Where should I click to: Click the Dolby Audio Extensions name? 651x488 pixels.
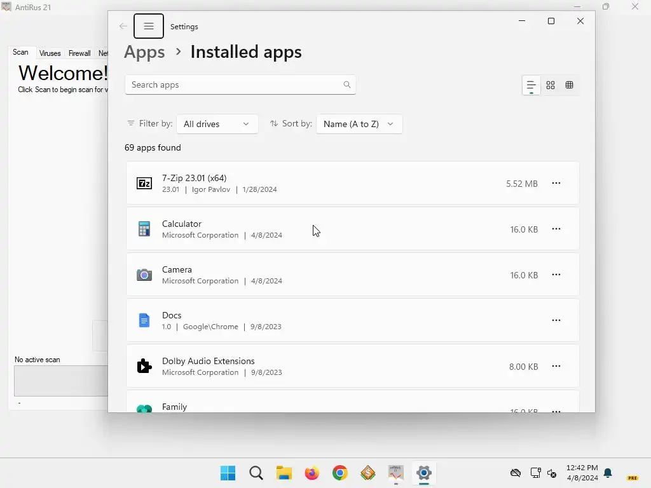209,361
